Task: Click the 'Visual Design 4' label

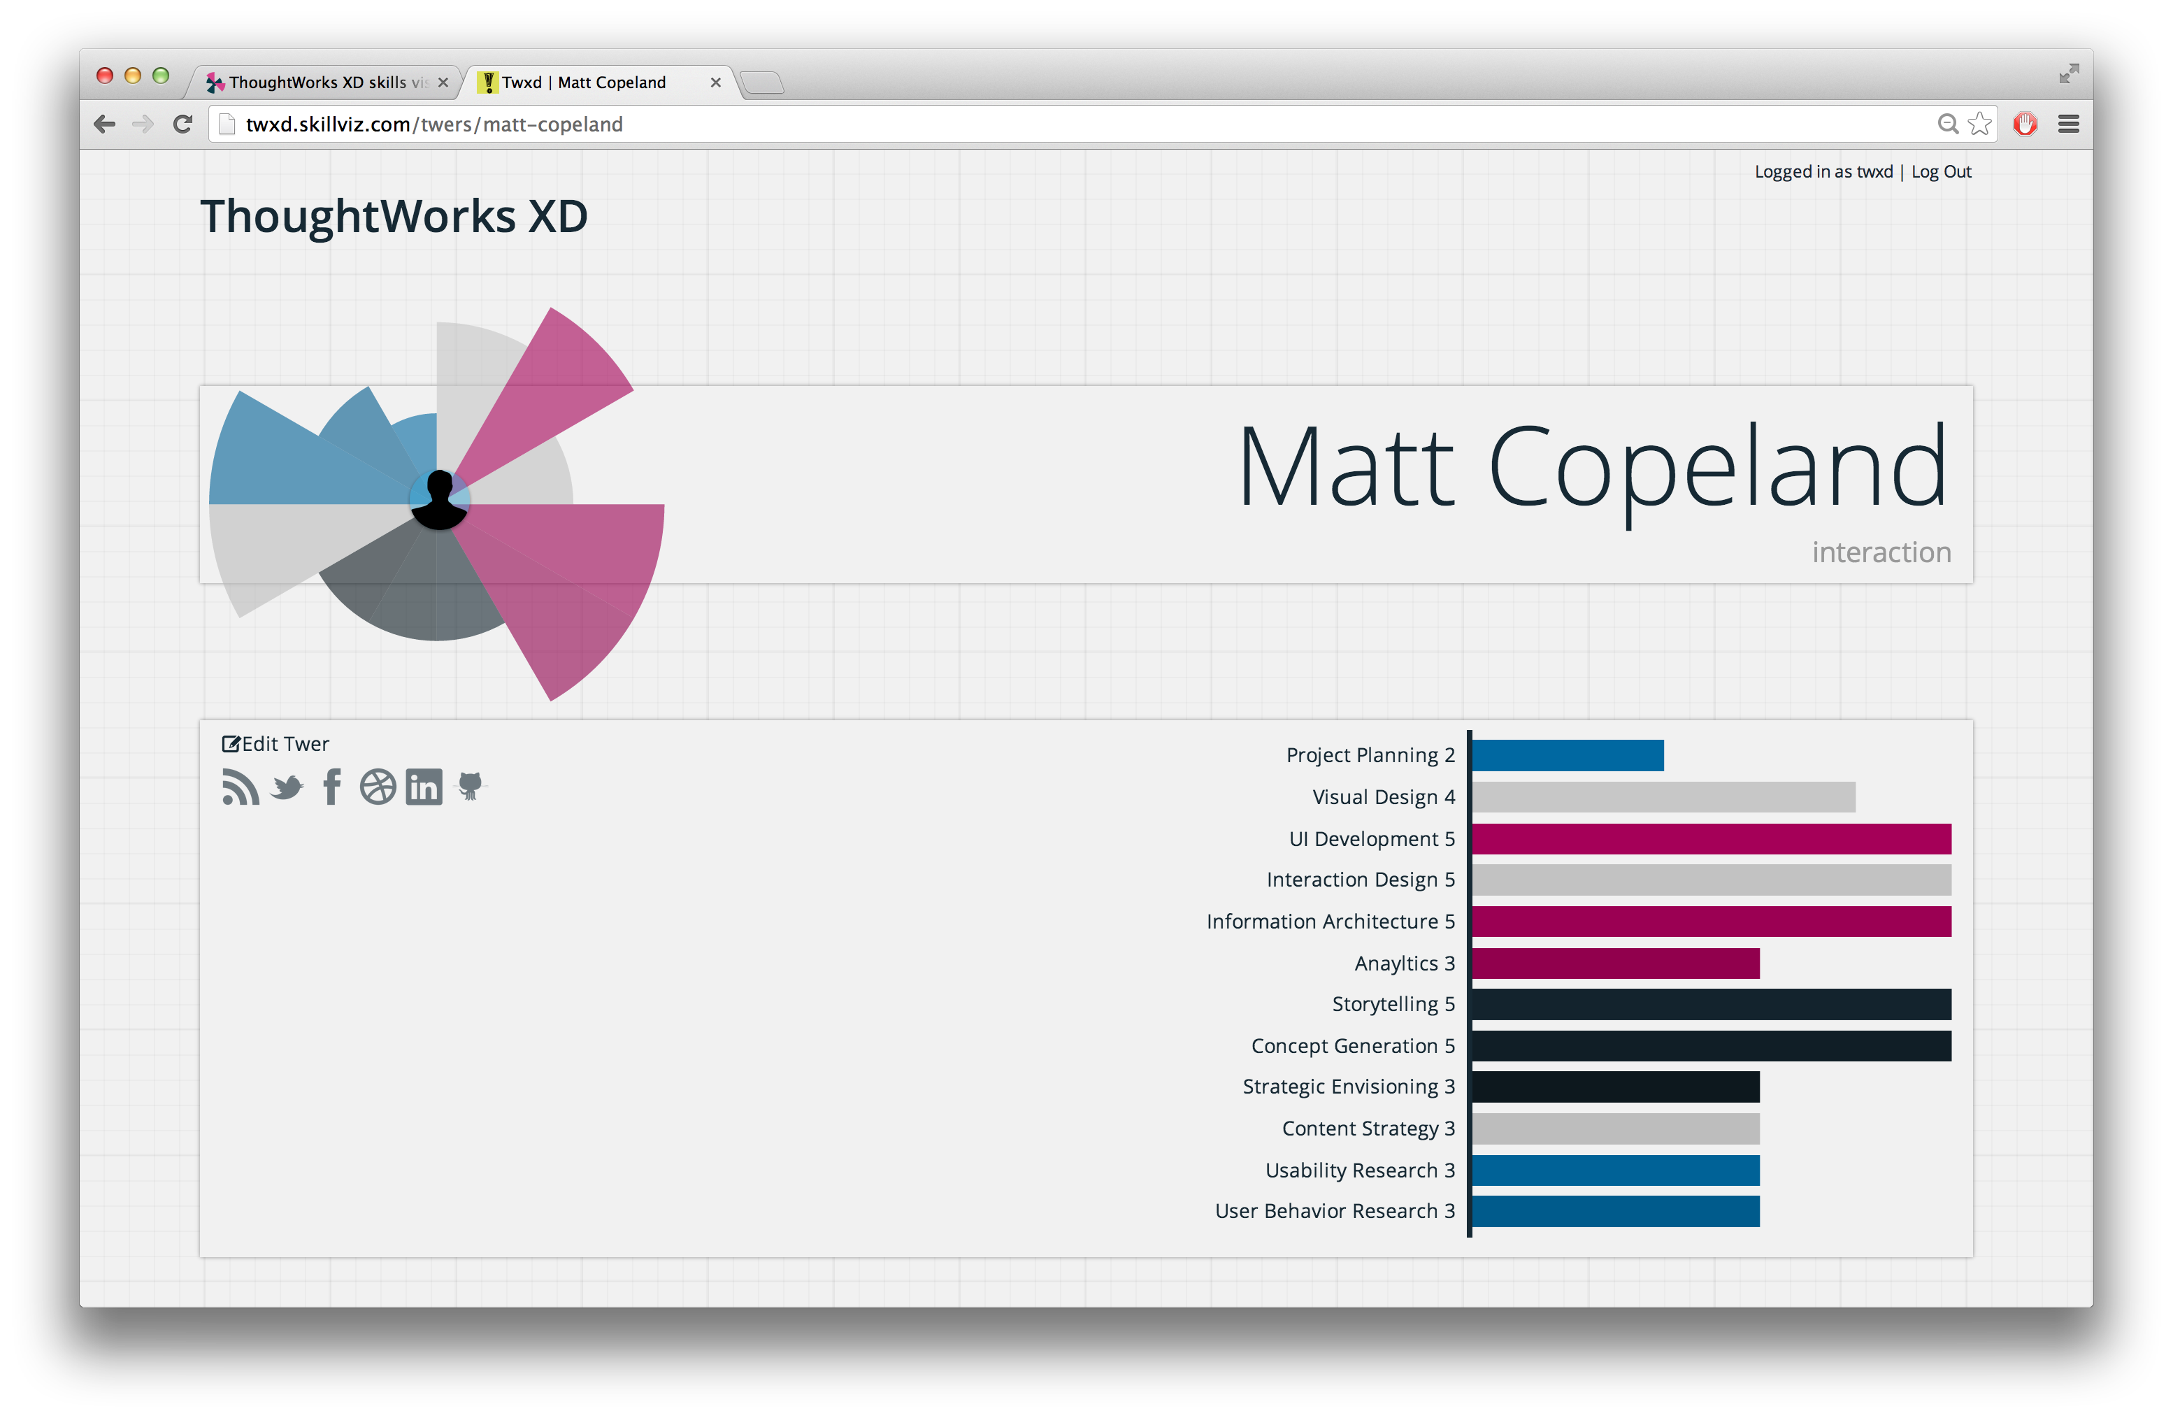Action: coord(1383,797)
